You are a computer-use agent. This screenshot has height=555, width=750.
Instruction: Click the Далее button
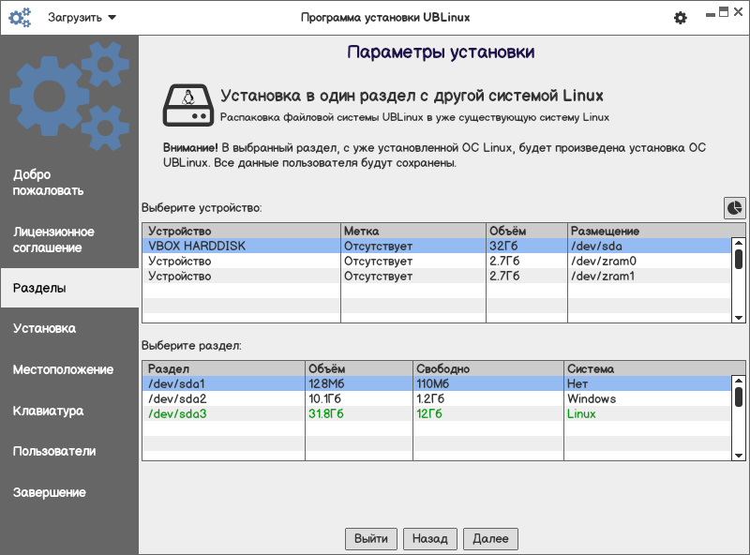coord(490,539)
